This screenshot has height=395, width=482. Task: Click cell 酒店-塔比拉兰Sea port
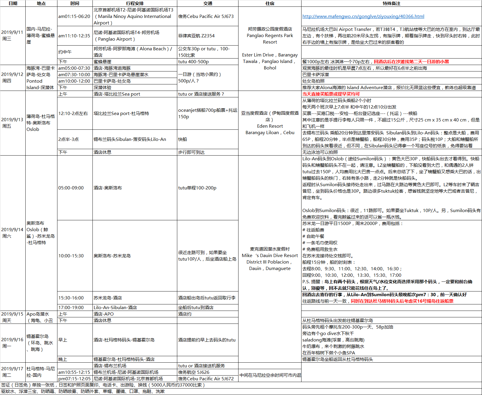point(135,94)
